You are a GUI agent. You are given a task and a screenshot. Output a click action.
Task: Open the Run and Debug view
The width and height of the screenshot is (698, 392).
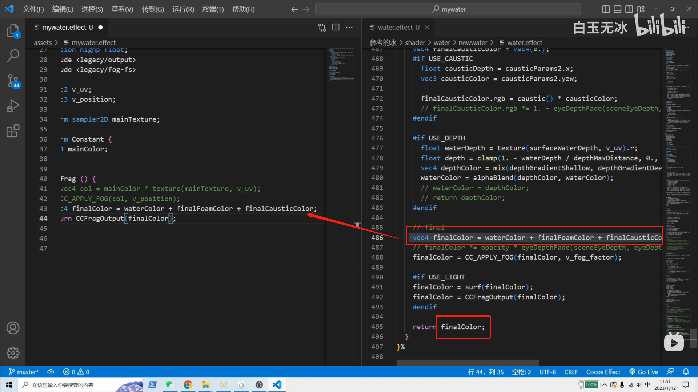click(x=13, y=106)
